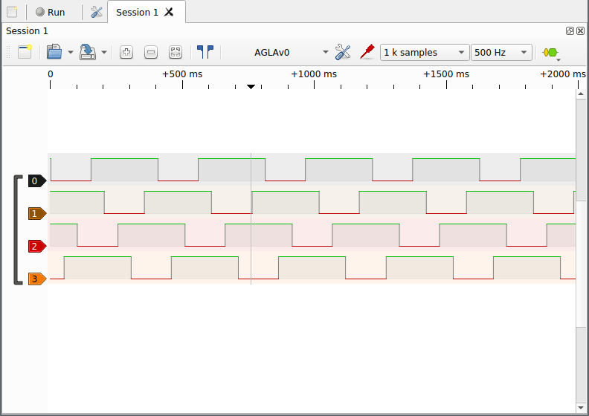Select channel 1 label
Viewport: 589px width, 416px height.
point(37,213)
